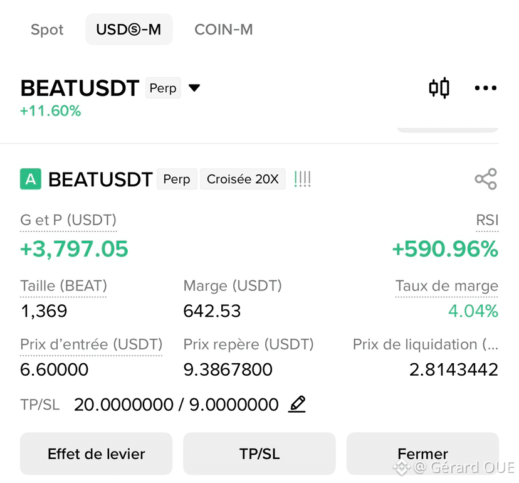Tap the ADL risk bars indicator

click(x=302, y=179)
